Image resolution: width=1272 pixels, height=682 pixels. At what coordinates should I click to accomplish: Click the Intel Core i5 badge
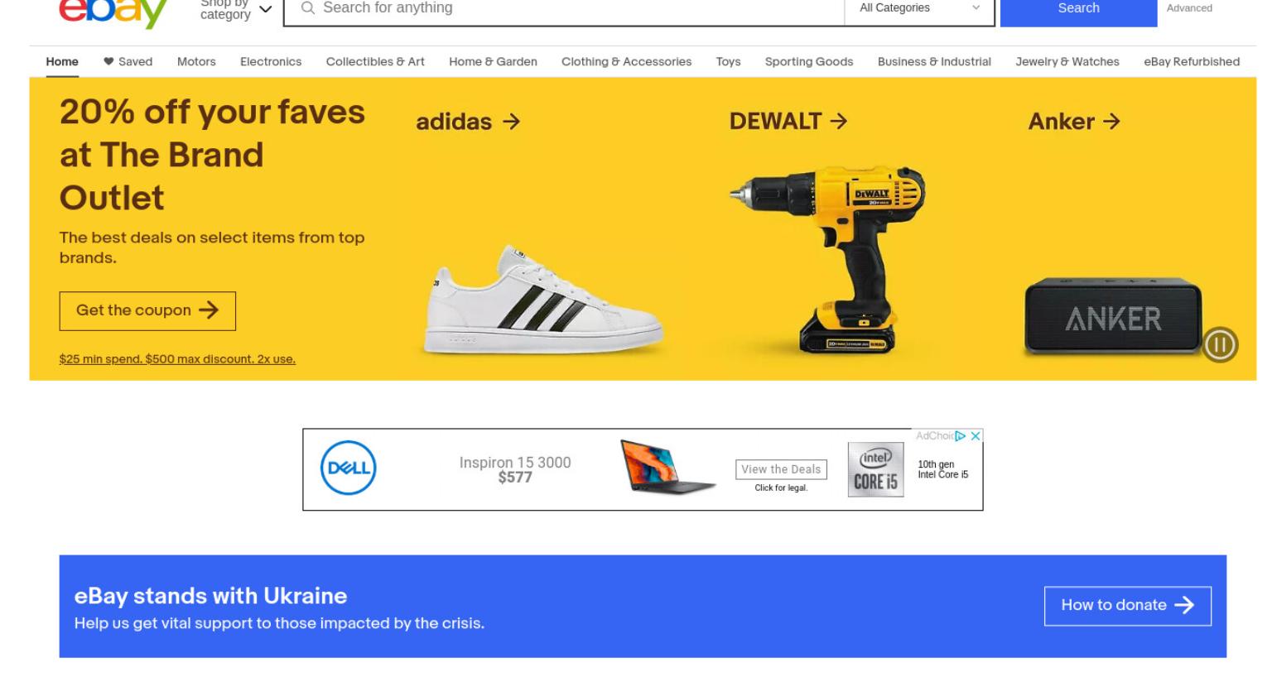click(x=875, y=469)
